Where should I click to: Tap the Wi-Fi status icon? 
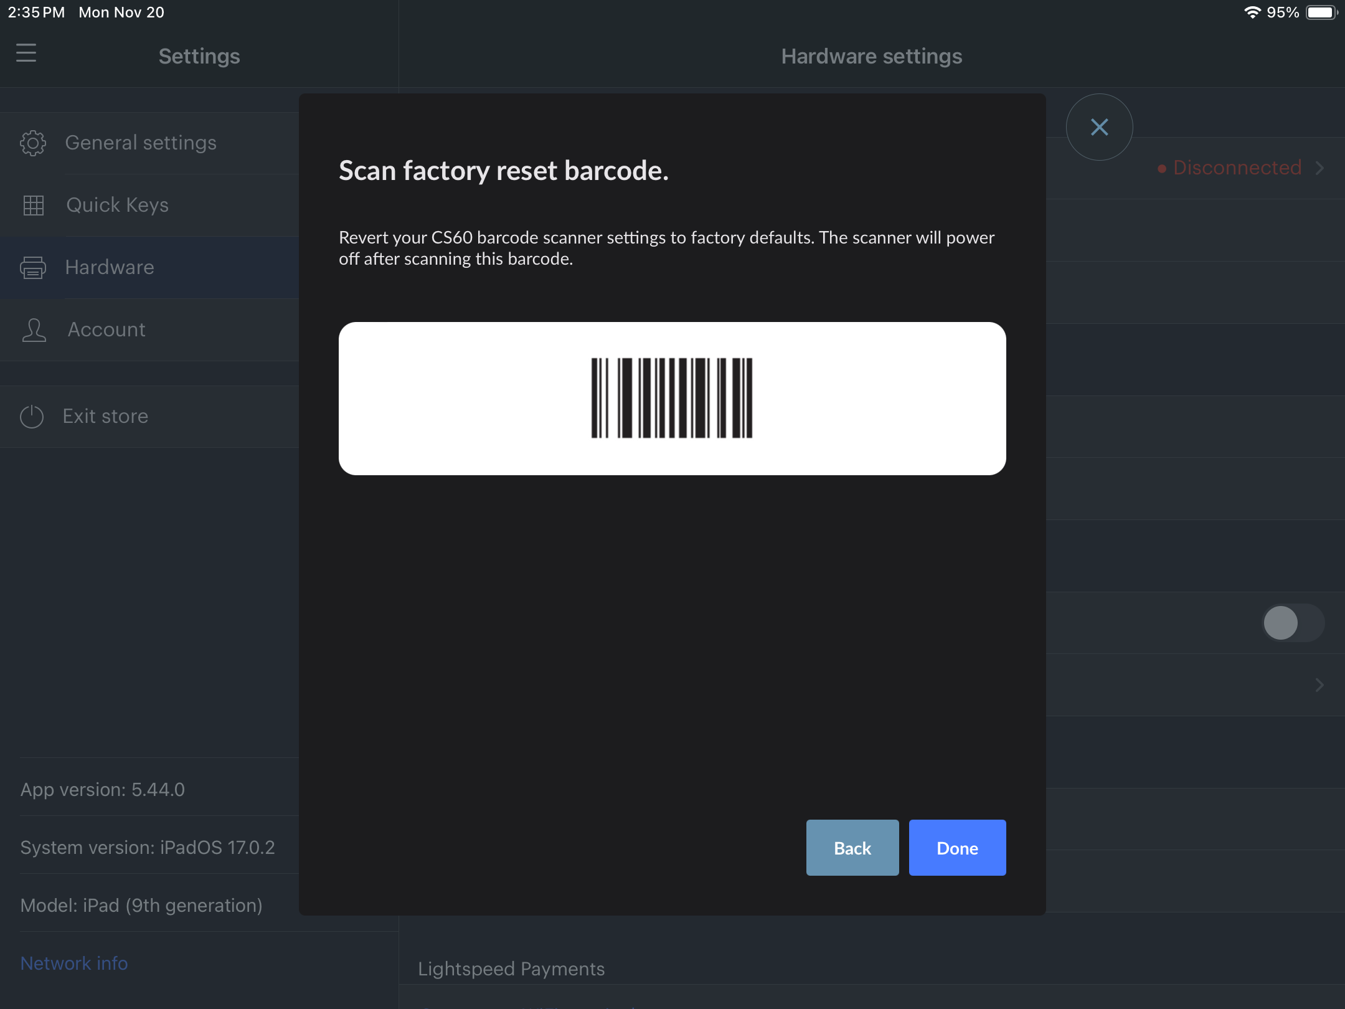point(1252,12)
